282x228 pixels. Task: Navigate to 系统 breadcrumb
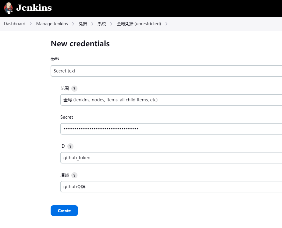point(102,24)
